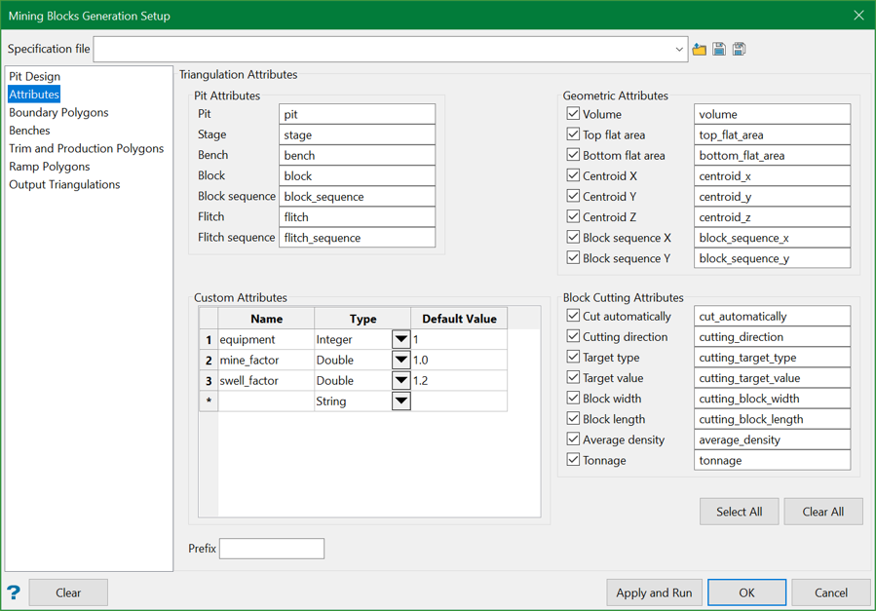Click the open specification file folder icon
The width and height of the screenshot is (876, 611).
pyautogui.click(x=700, y=49)
